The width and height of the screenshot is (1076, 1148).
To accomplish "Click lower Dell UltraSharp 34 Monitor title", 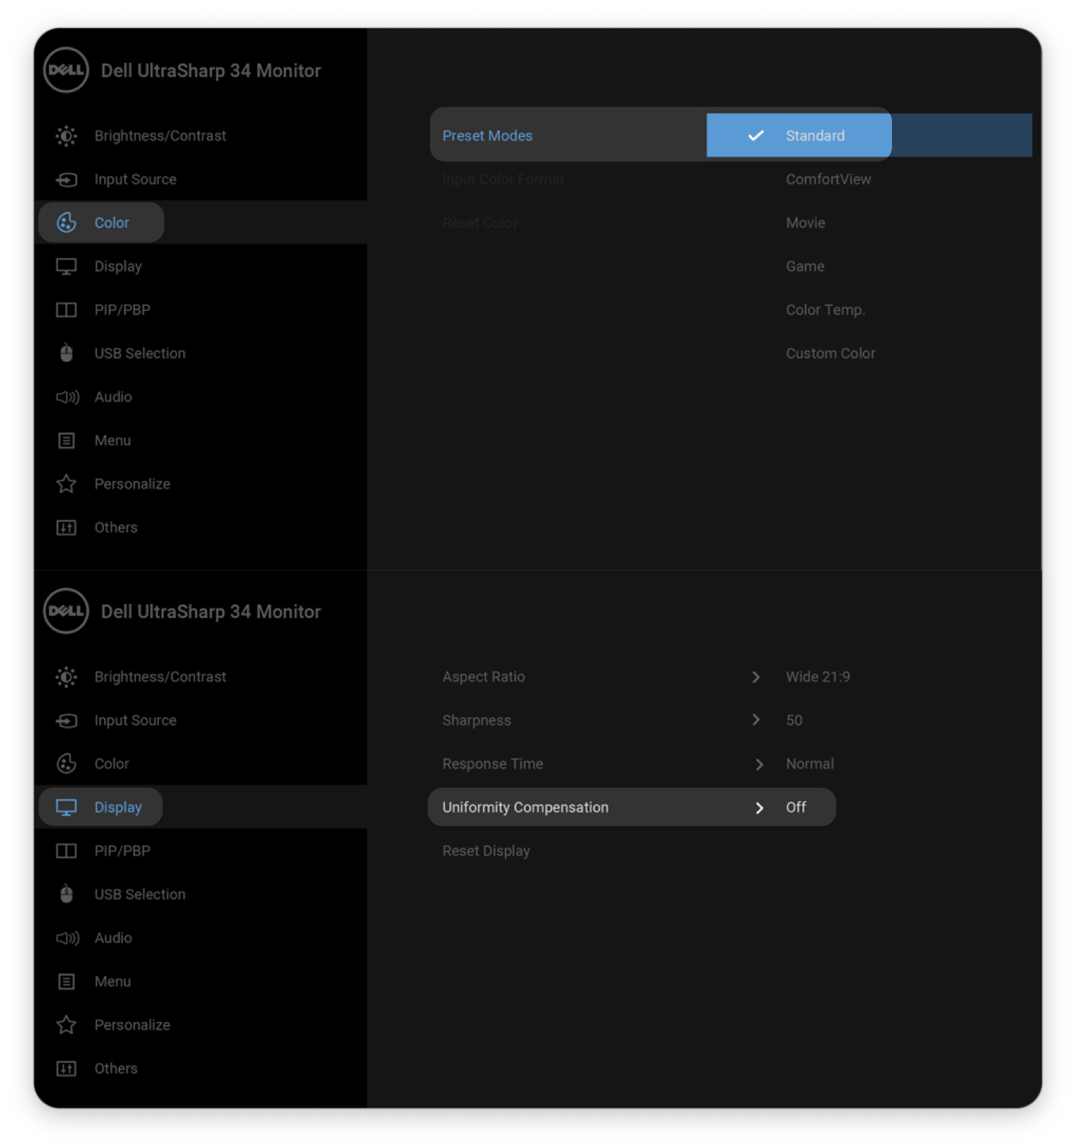I will pos(210,612).
